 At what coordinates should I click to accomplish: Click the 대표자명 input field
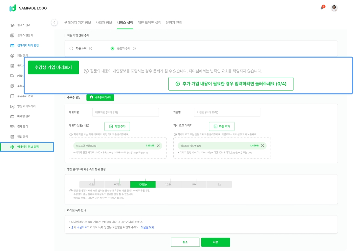pyautogui.click(x=125, y=113)
